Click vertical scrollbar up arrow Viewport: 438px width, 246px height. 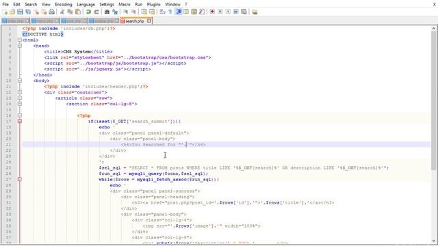(x=433, y=28)
